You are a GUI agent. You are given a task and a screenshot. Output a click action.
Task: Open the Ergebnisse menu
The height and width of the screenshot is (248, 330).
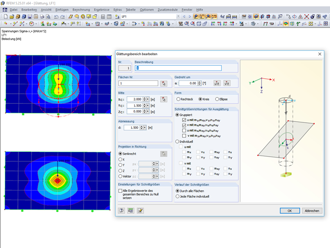102,10
